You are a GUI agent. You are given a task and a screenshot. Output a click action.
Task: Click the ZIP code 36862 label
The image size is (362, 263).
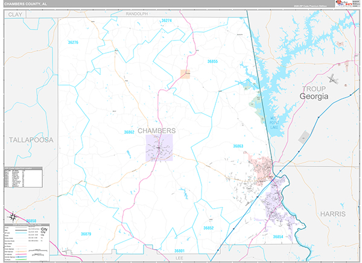(x=130, y=131)
